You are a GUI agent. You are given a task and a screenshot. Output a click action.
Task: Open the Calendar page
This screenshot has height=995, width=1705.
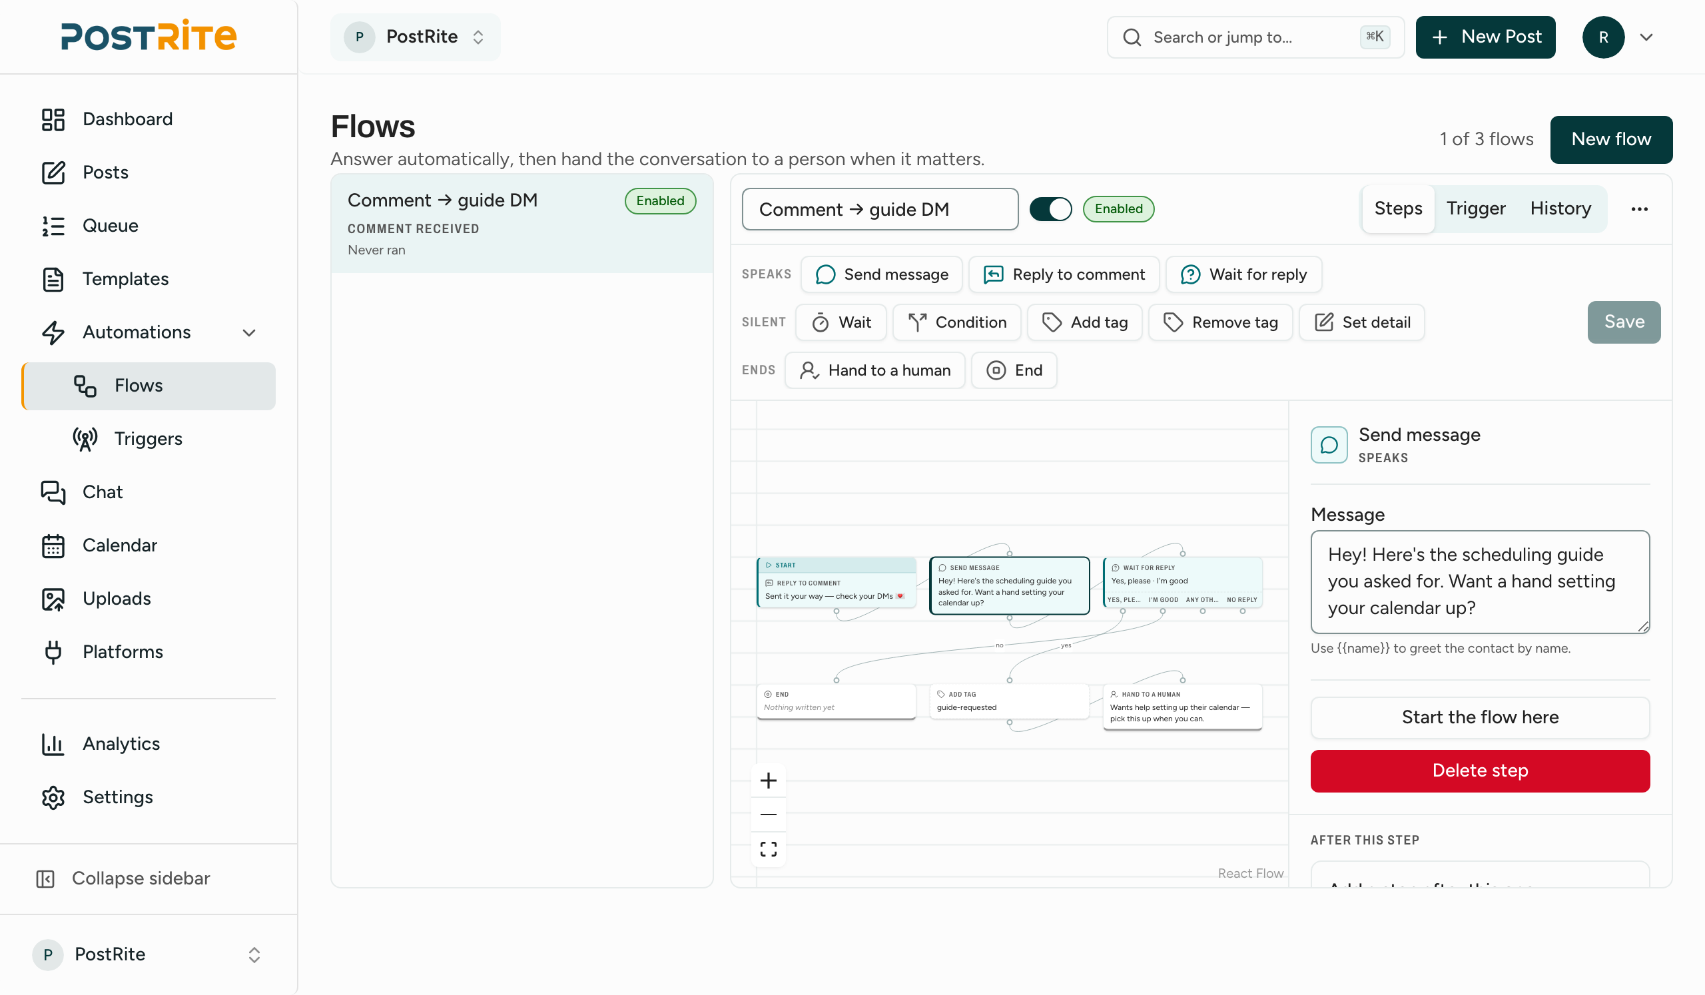pos(148,545)
